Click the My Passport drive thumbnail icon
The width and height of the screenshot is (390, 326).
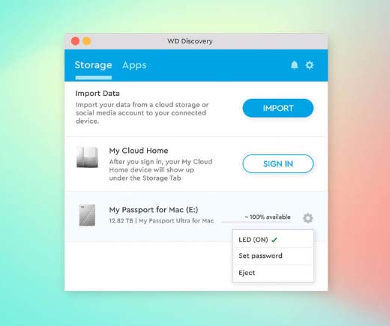click(x=87, y=215)
